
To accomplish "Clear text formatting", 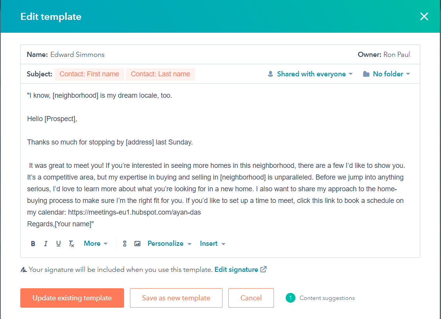I will [x=71, y=243].
